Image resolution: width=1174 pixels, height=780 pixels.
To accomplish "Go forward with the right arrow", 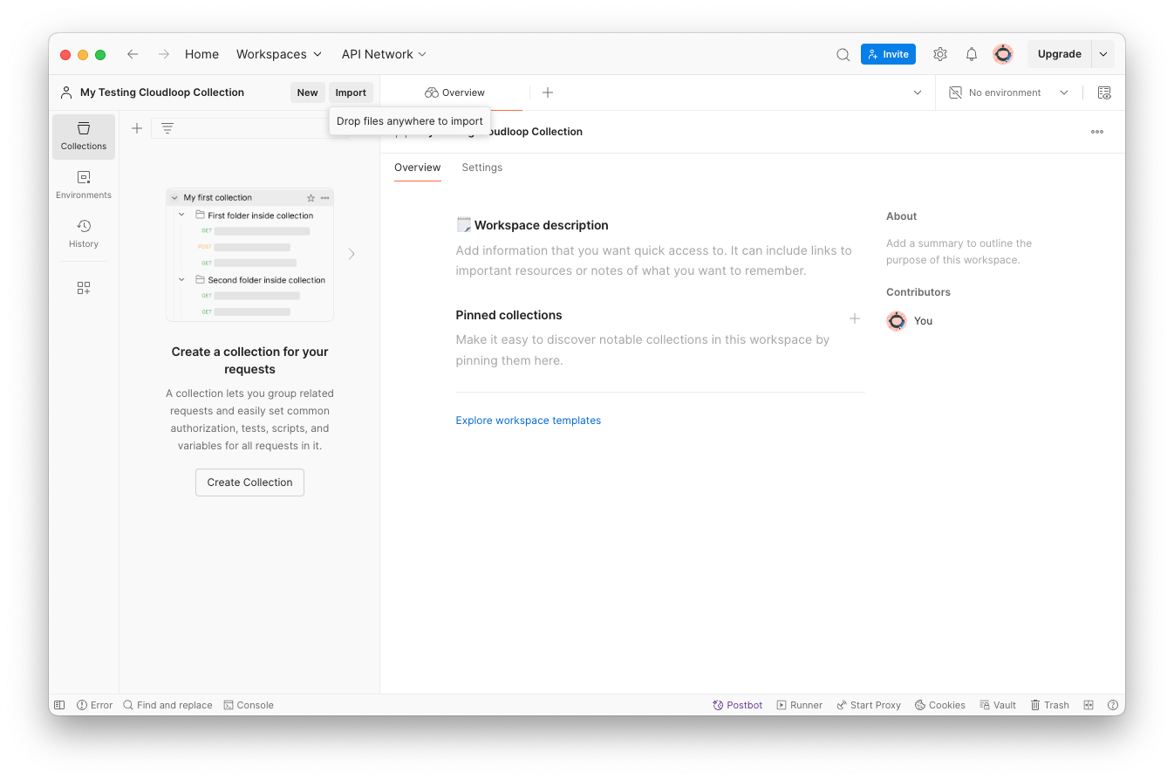I will [164, 54].
